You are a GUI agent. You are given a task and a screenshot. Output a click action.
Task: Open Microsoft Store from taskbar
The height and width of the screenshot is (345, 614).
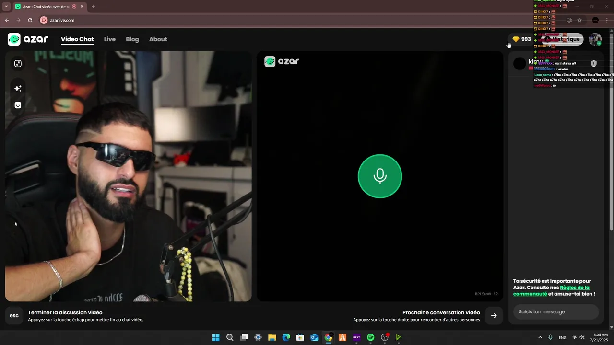tap(300, 337)
